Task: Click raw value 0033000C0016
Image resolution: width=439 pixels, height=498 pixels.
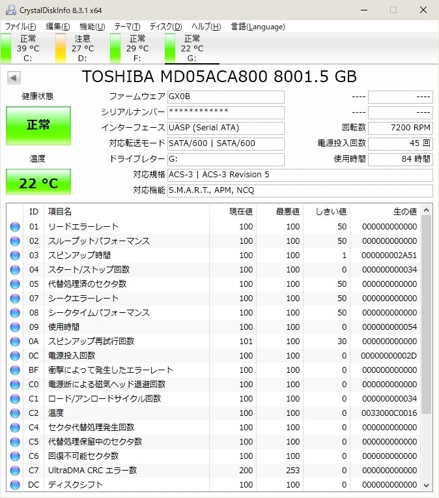Action: coord(389,413)
